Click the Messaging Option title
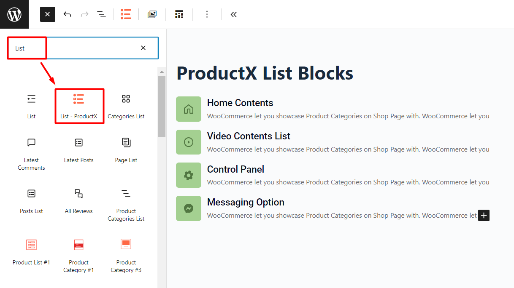Image resolution: width=514 pixels, height=288 pixels. [x=246, y=202]
